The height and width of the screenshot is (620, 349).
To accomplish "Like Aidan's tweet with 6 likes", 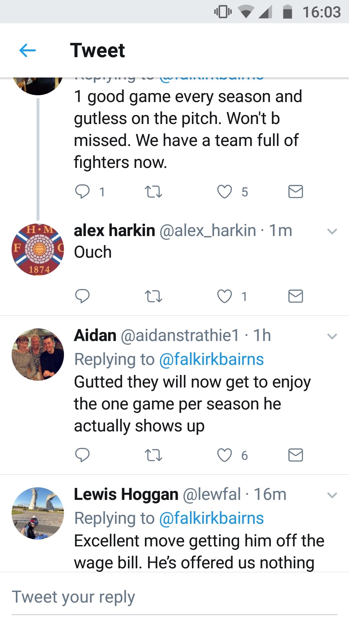I will [224, 455].
